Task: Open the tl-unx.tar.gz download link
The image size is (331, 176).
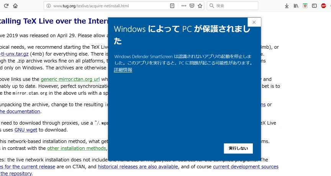Action: 14,54
